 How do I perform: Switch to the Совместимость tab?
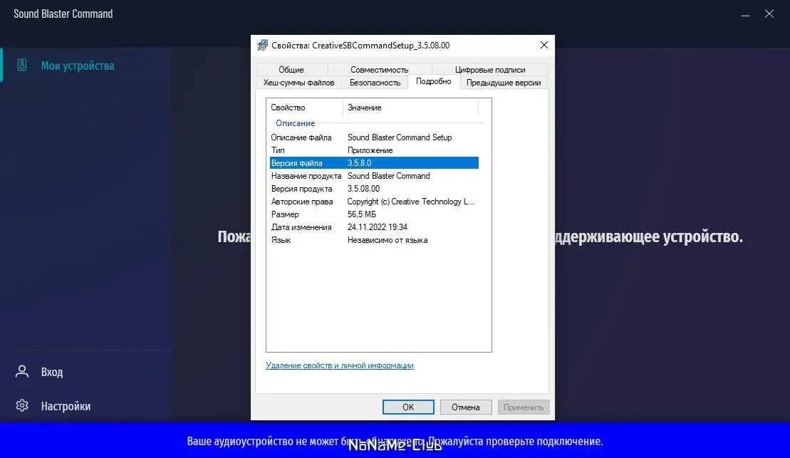click(x=380, y=70)
